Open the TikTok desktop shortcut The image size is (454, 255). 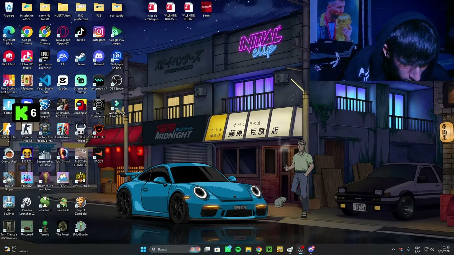point(81,34)
